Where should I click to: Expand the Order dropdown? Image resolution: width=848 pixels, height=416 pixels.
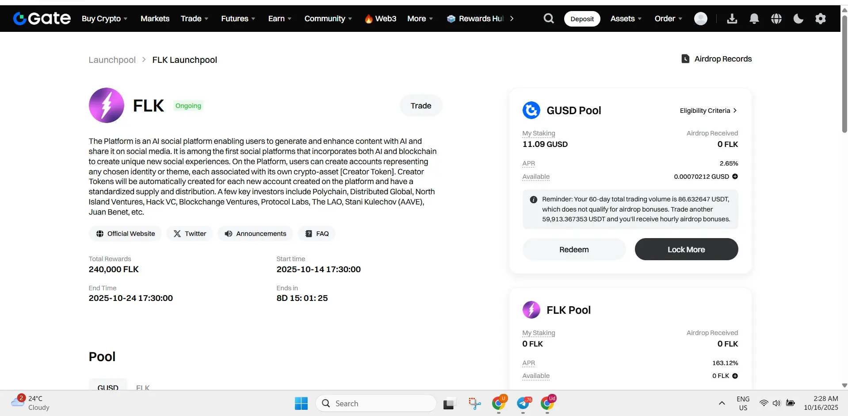[x=668, y=19]
